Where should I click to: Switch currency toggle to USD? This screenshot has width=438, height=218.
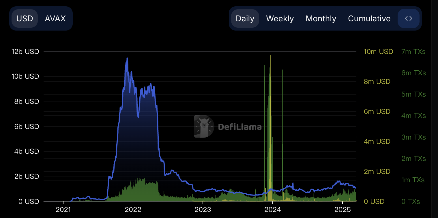pos(25,18)
